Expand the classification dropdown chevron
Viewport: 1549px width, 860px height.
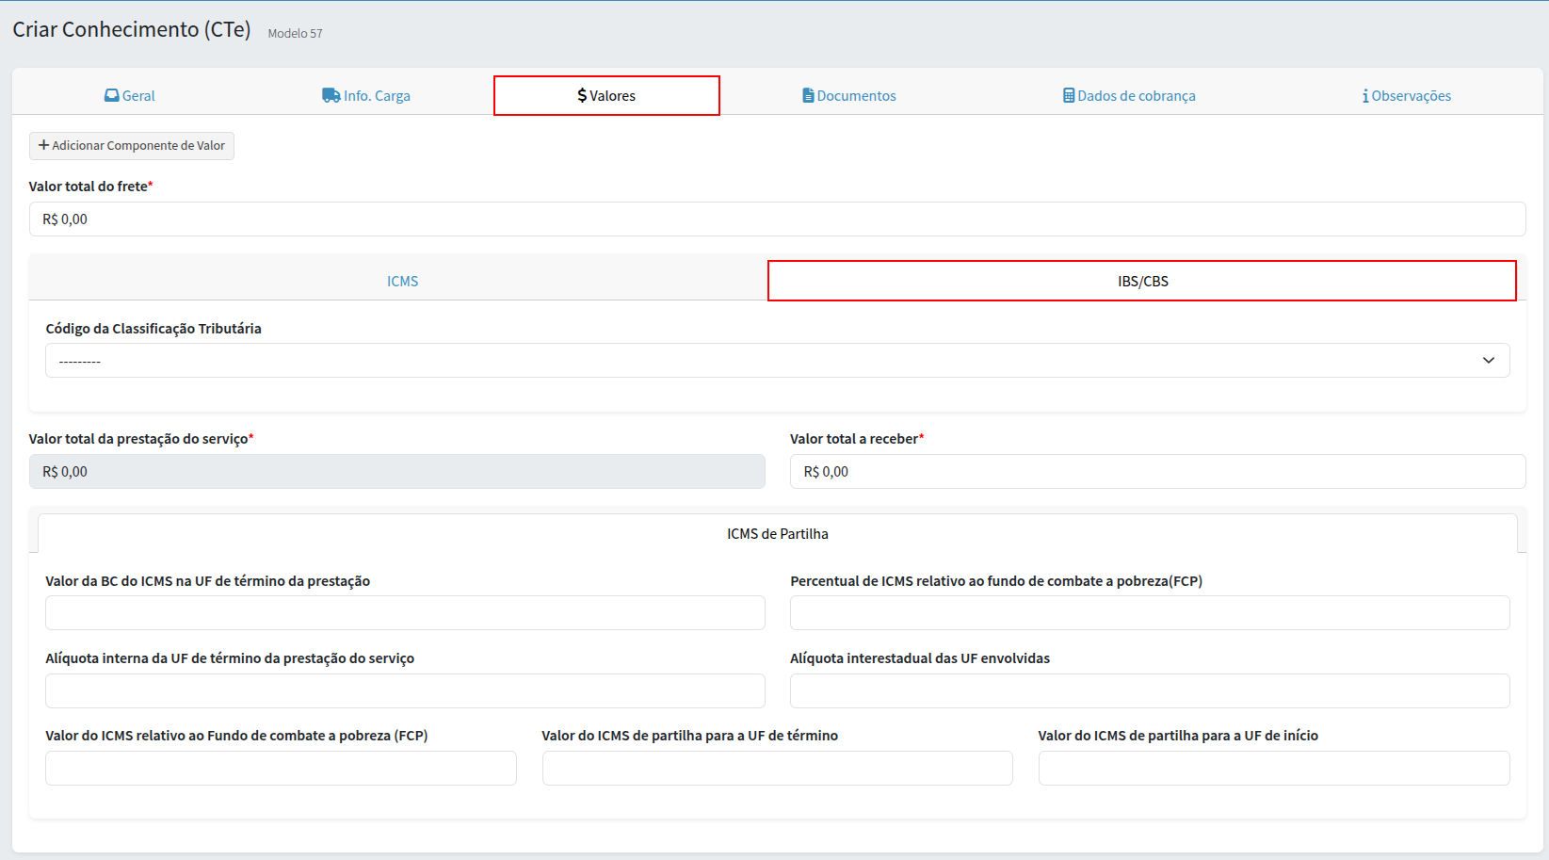click(1488, 361)
